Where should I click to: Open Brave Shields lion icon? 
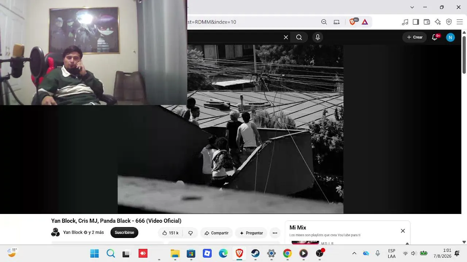tap(353, 22)
